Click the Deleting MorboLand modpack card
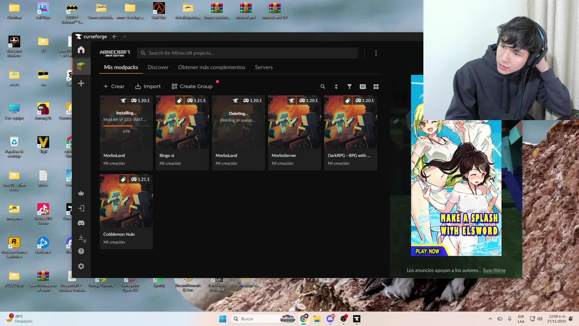The height and width of the screenshot is (326, 579). [x=238, y=133]
